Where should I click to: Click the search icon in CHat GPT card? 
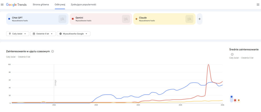(x=62, y=19)
